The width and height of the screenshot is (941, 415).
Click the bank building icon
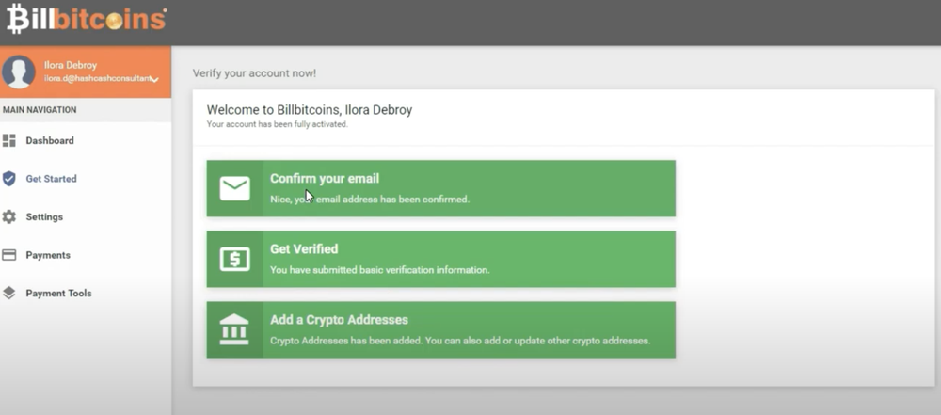pyautogui.click(x=234, y=329)
